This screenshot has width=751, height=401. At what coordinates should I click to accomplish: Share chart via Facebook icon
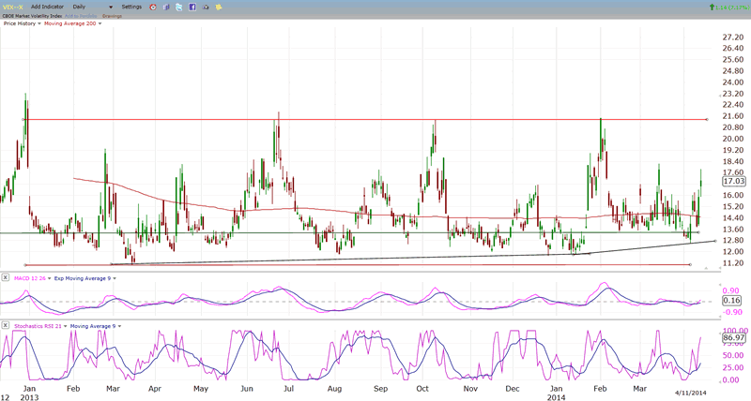[192, 7]
